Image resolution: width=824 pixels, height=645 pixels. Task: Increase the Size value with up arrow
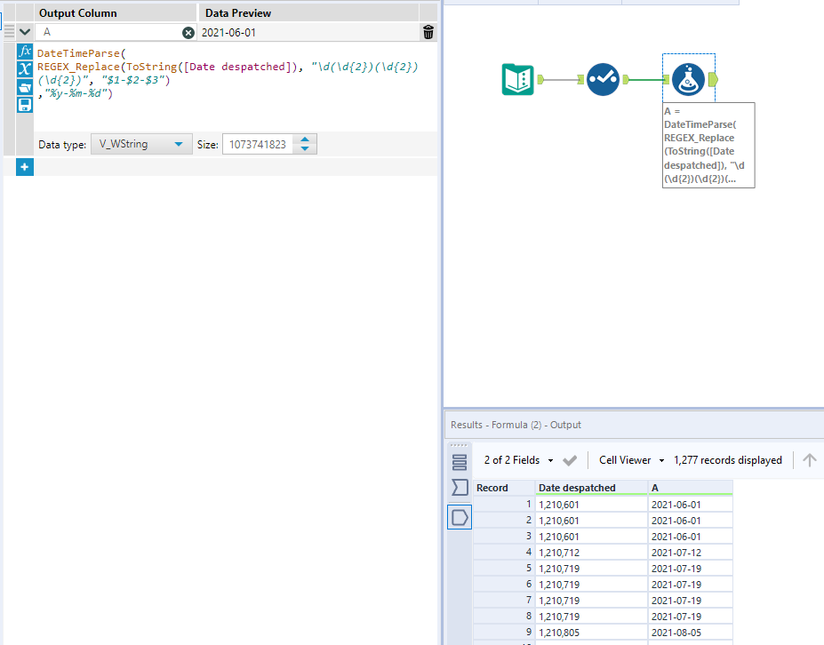pos(305,139)
